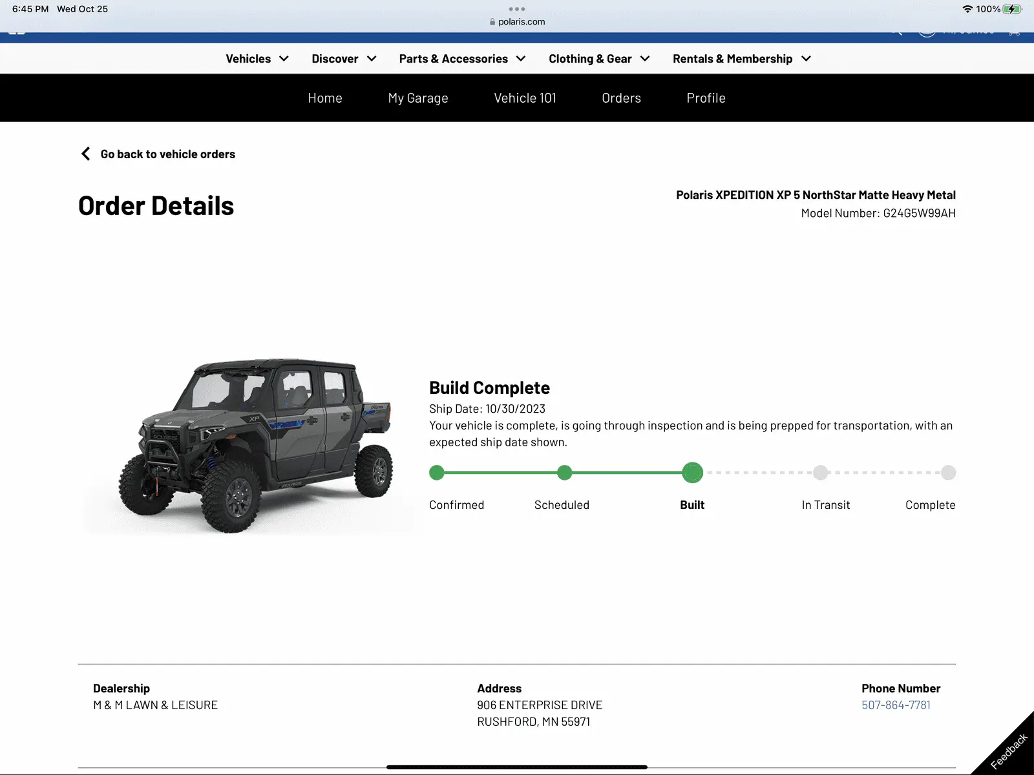Open the My Garage tab

click(x=418, y=98)
